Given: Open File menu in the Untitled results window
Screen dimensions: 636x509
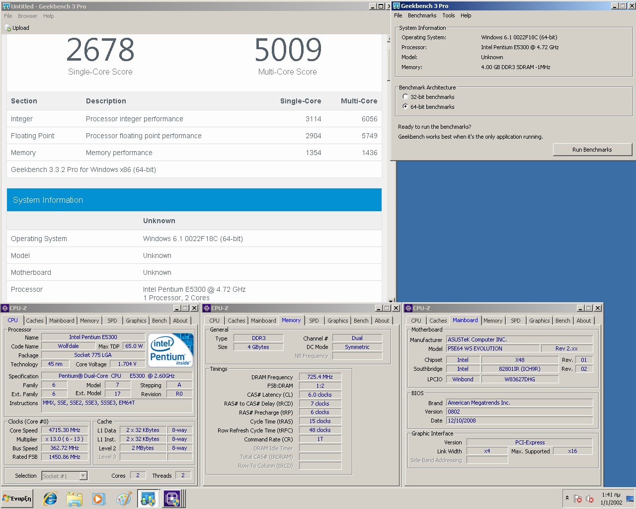Looking at the screenshot, I should pos(8,16).
